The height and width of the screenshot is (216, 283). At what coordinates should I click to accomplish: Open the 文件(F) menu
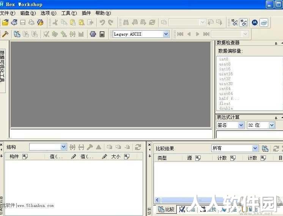tap(8, 13)
